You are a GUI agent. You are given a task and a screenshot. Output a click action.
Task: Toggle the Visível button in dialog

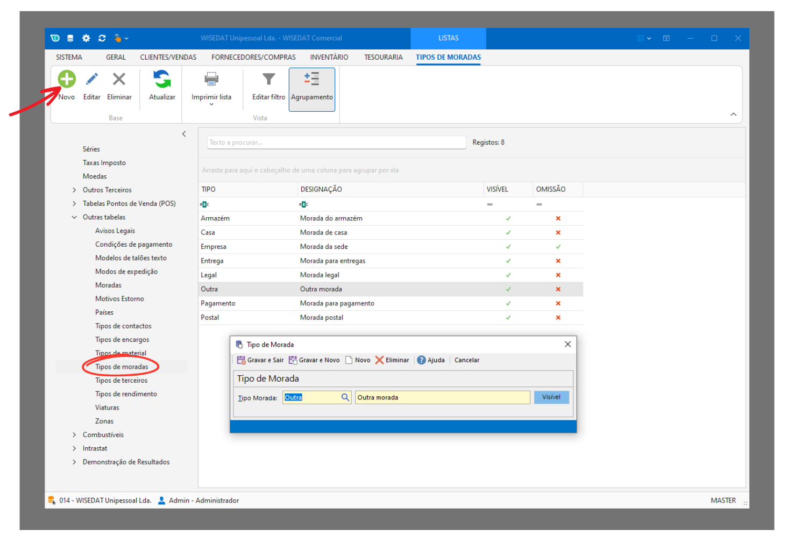click(551, 397)
